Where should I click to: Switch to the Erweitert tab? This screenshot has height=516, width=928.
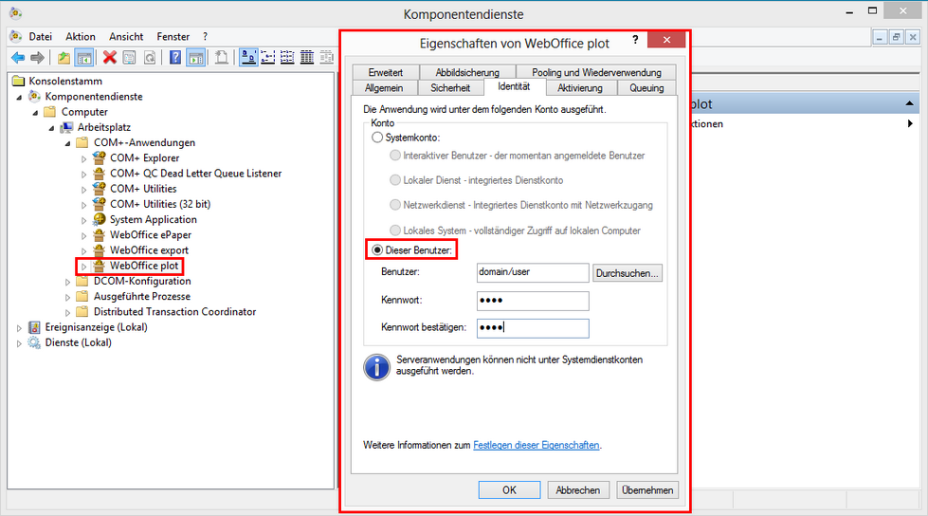pyautogui.click(x=385, y=72)
